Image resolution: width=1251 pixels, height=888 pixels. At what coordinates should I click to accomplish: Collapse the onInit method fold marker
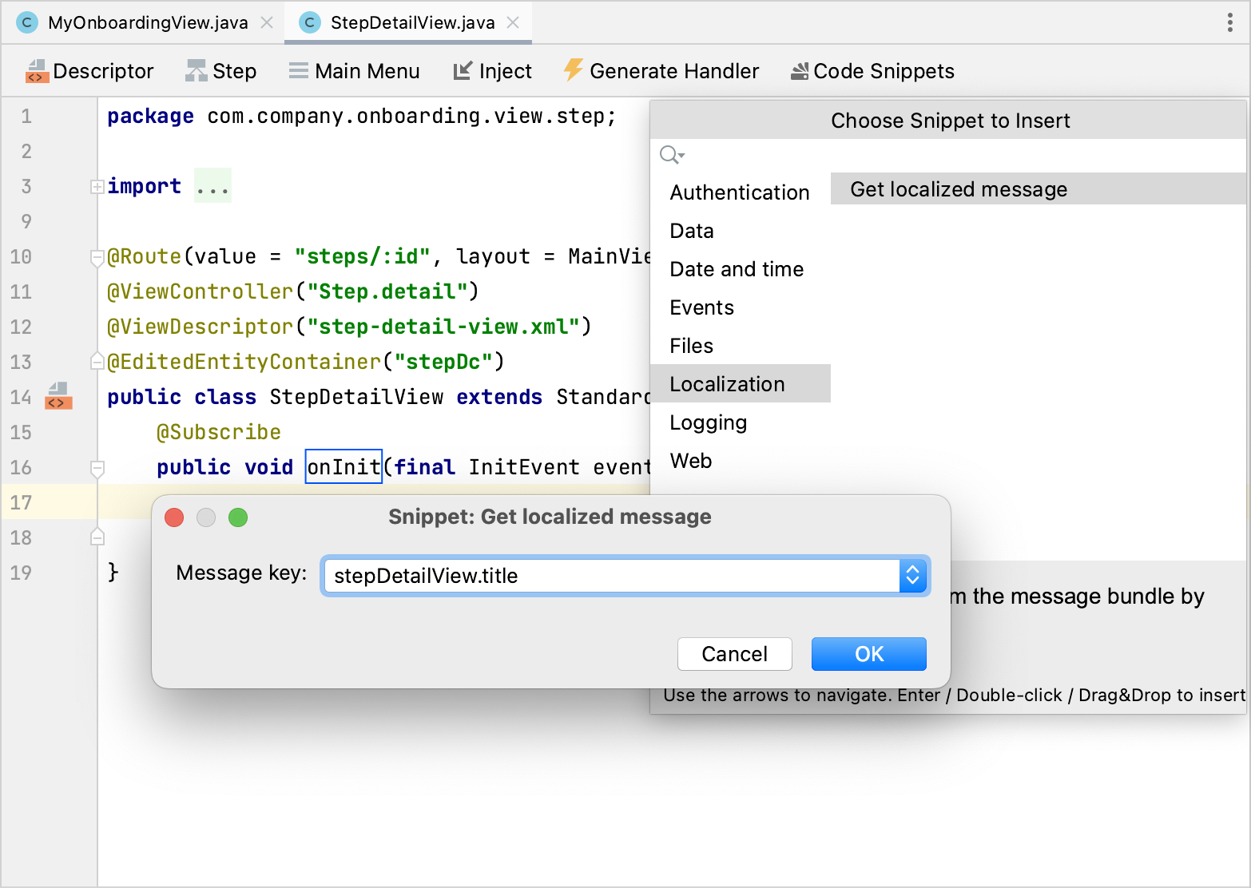coord(97,468)
